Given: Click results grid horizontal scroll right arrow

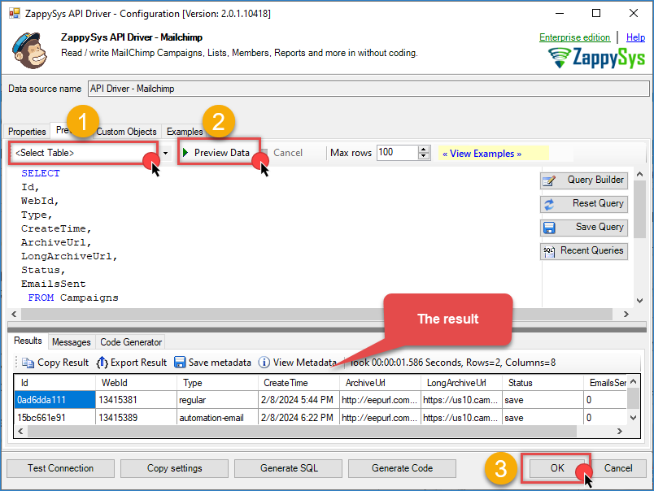Looking at the screenshot, I should tap(619, 432).
